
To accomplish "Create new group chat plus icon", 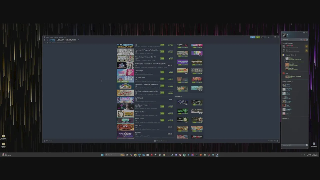I will pyautogui.click(x=307, y=145).
